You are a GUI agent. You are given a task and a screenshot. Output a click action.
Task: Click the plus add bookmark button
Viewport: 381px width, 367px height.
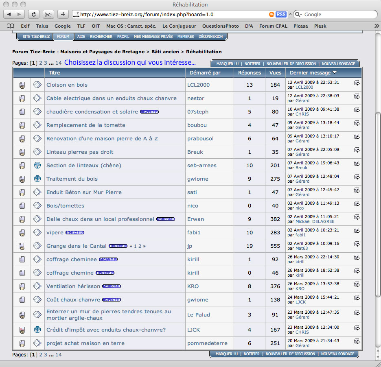point(63,14)
